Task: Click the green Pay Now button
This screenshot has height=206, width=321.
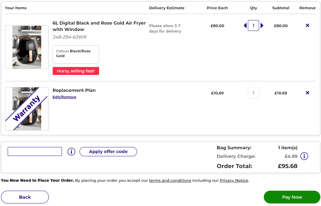Action: point(292,197)
